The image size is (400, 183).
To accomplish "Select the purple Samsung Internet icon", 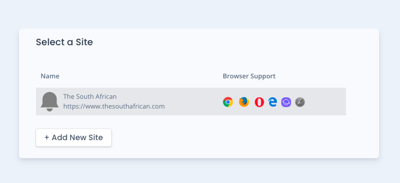I will click(286, 102).
